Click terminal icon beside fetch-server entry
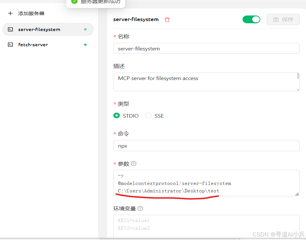 pos(10,45)
